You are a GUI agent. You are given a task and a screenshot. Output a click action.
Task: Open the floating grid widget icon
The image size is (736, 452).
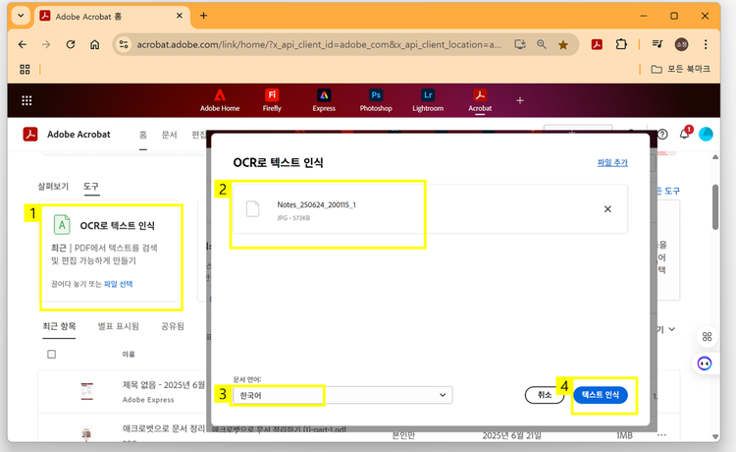[707, 336]
